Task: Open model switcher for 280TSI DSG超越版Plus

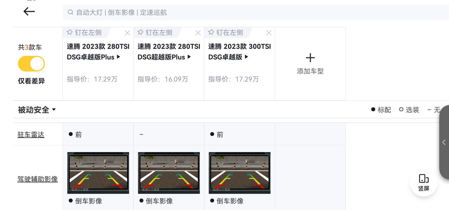Action: 169,52
